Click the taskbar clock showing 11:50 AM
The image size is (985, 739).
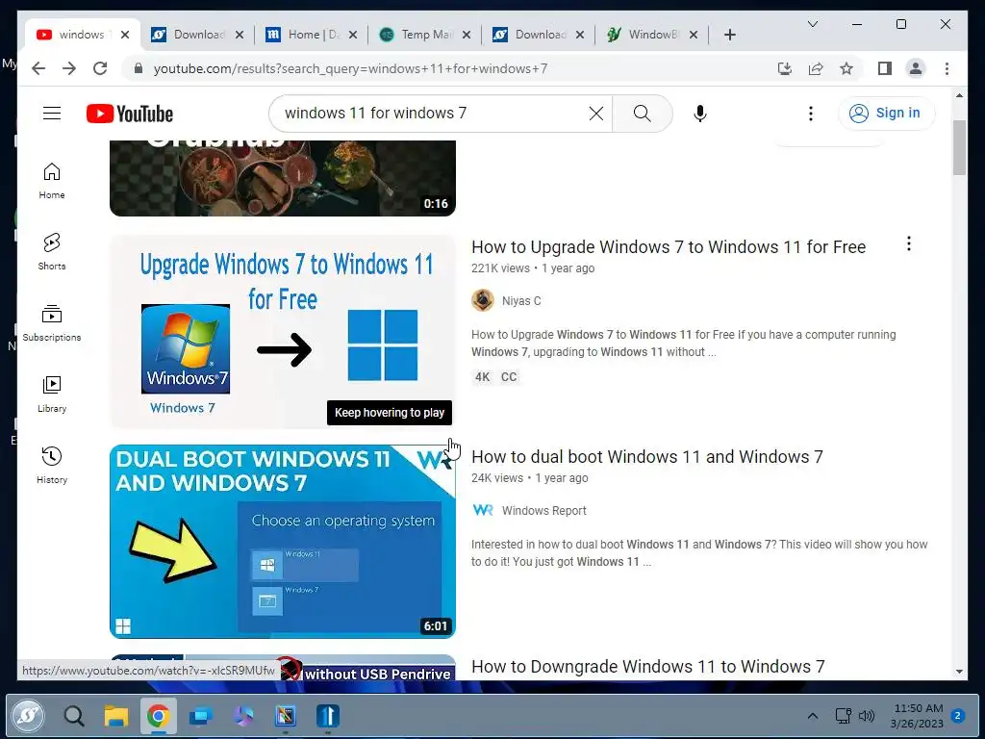pyautogui.click(x=917, y=715)
